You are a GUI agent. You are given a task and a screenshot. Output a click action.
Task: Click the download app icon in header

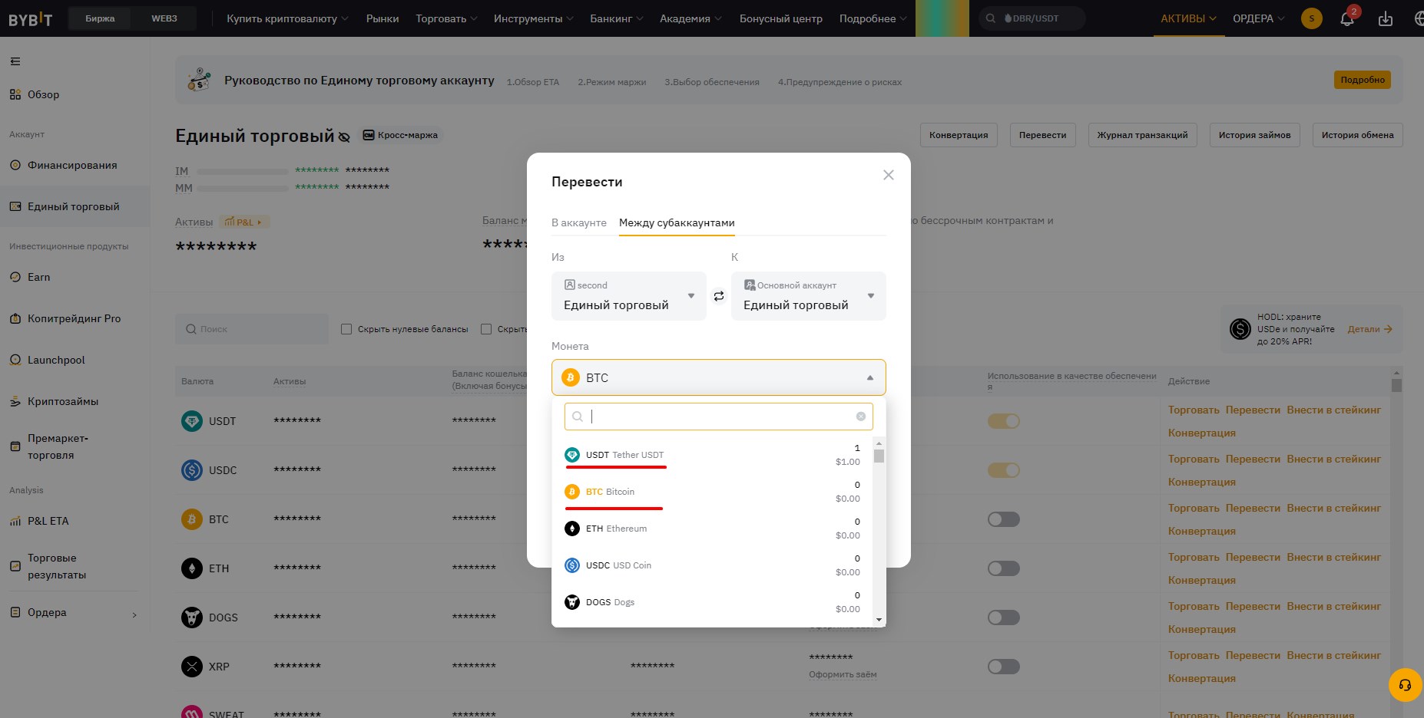click(1386, 18)
